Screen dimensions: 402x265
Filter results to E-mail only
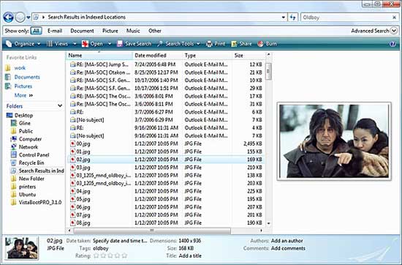pyautogui.click(x=55, y=31)
